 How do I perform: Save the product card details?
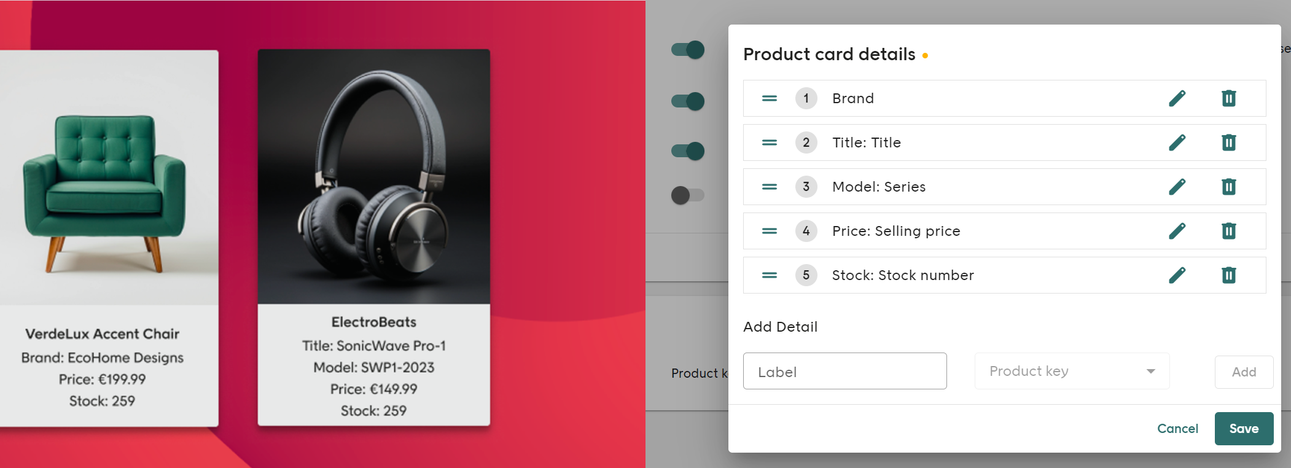click(x=1244, y=429)
